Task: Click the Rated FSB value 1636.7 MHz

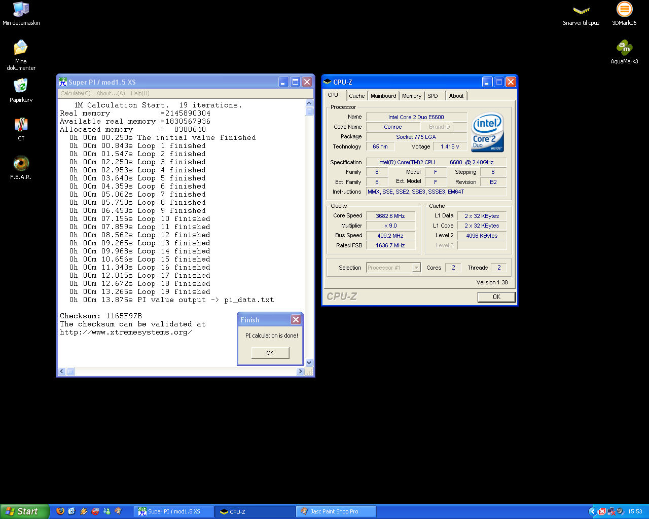Action: pyautogui.click(x=390, y=245)
